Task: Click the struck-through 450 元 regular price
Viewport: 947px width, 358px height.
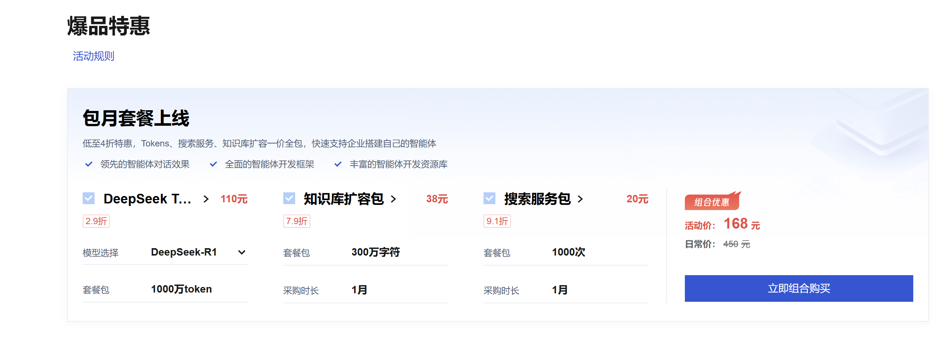Action: 736,244
